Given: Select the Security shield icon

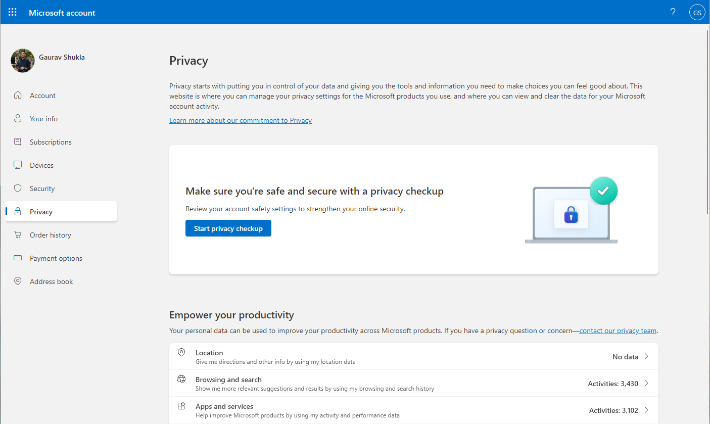Looking at the screenshot, I should (18, 188).
